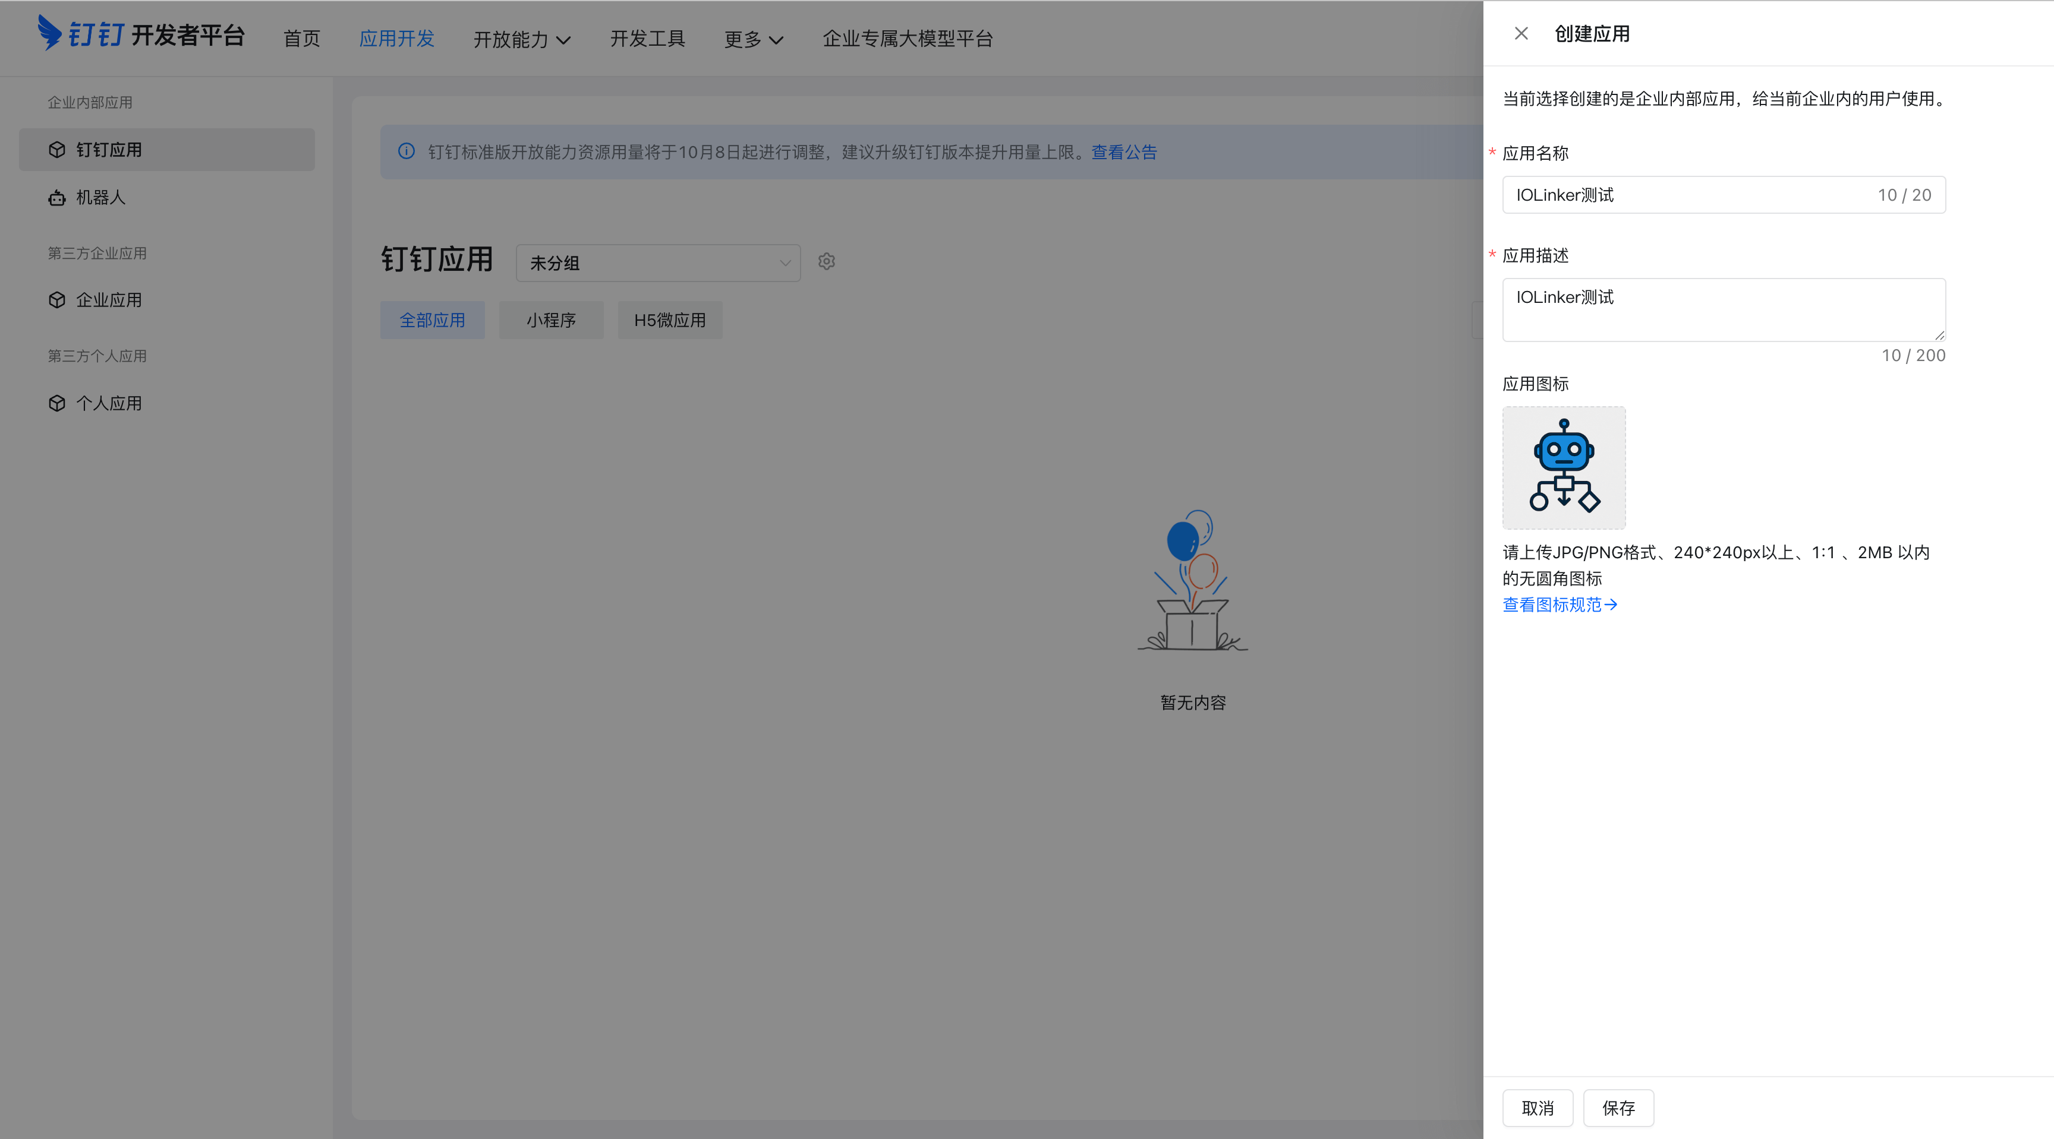The width and height of the screenshot is (2054, 1139).
Task: Expand the 更多 dropdown menu
Action: point(752,38)
